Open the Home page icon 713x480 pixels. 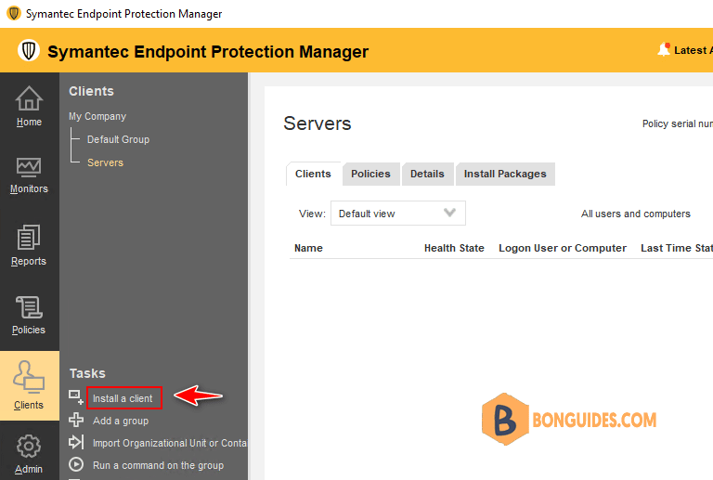pos(29,98)
